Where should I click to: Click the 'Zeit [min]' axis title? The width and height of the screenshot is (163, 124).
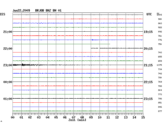(77, 120)
